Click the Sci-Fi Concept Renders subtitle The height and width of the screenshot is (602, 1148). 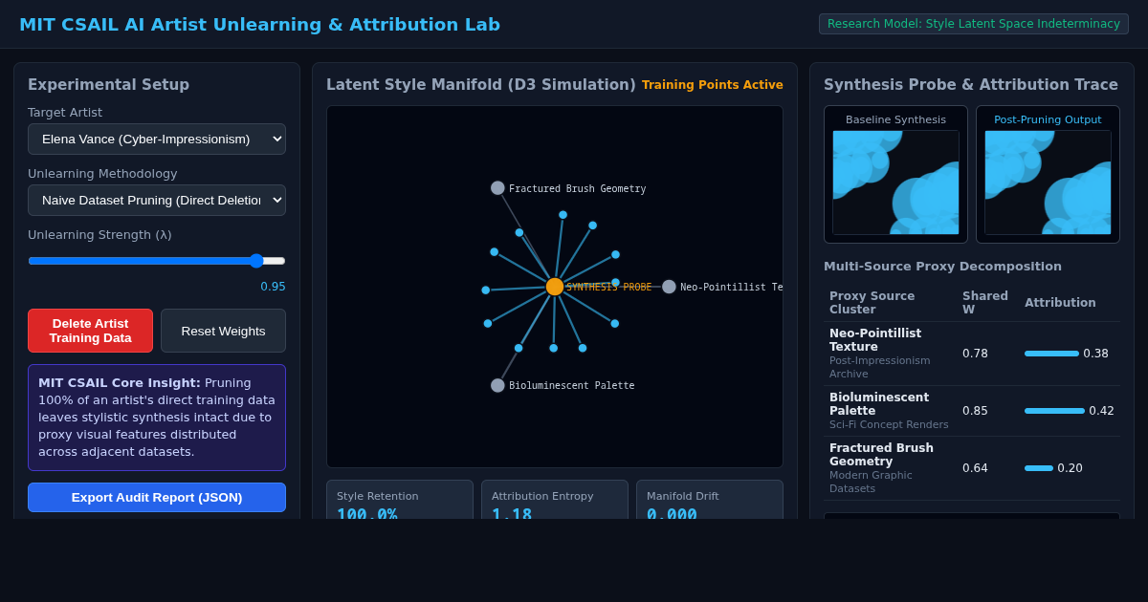[x=889, y=424]
